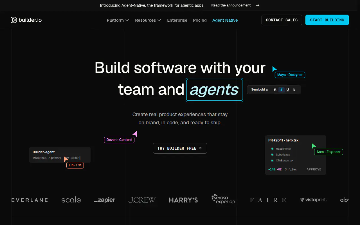Click the Devon • Content label

click(119, 140)
